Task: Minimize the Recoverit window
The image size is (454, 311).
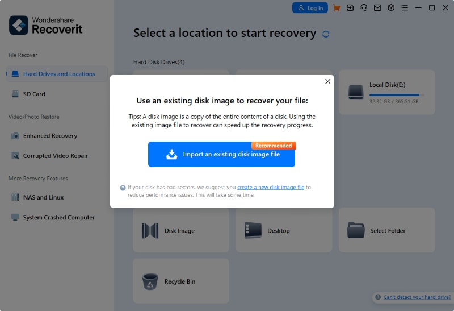Action: [418, 8]
